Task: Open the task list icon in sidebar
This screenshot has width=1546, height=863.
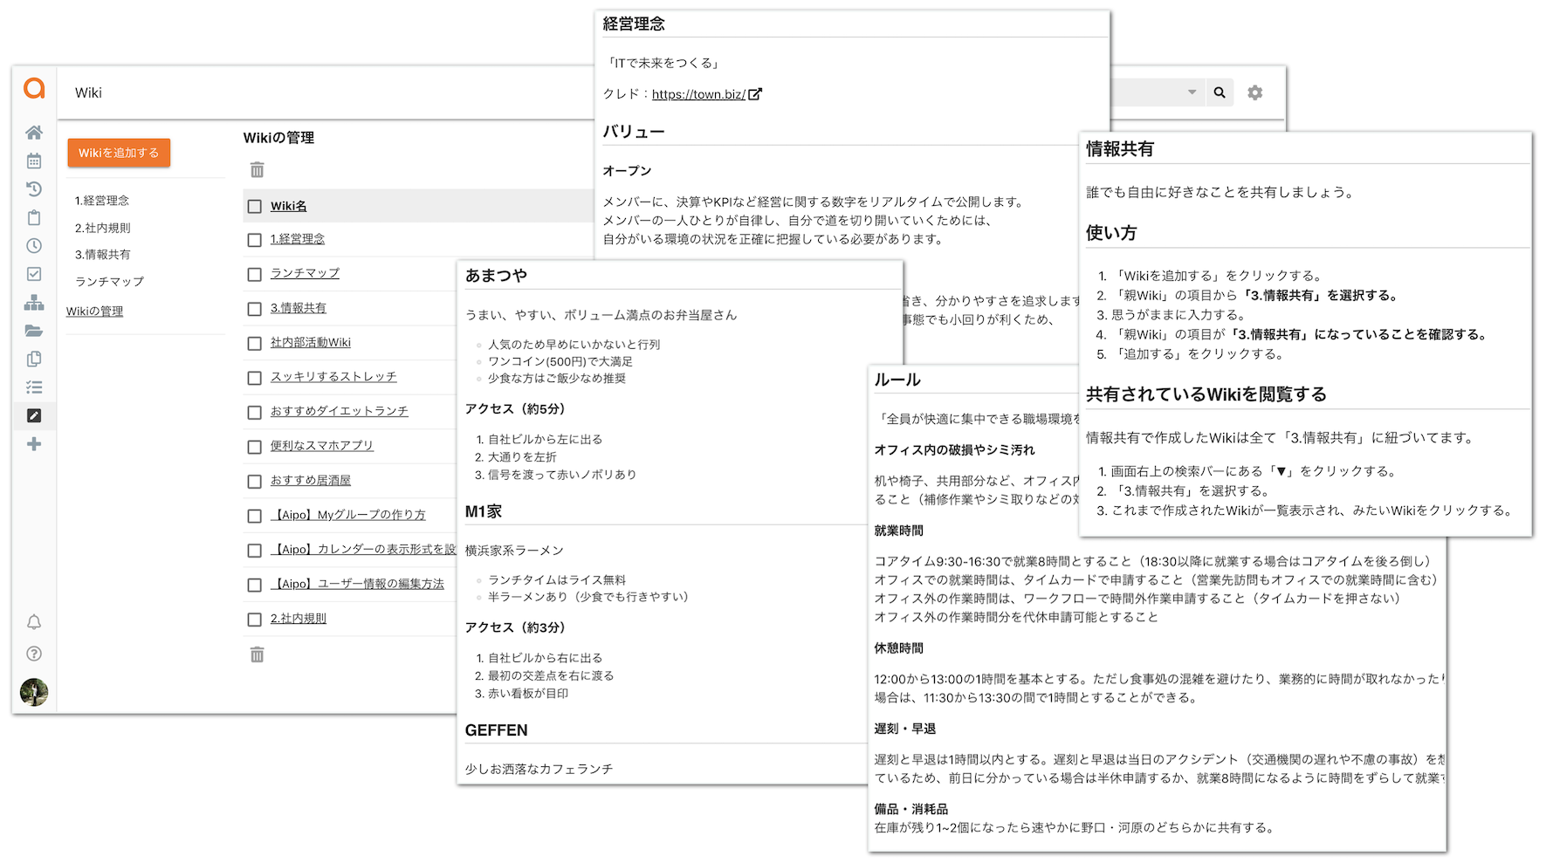Action: [x=34, y=387]
